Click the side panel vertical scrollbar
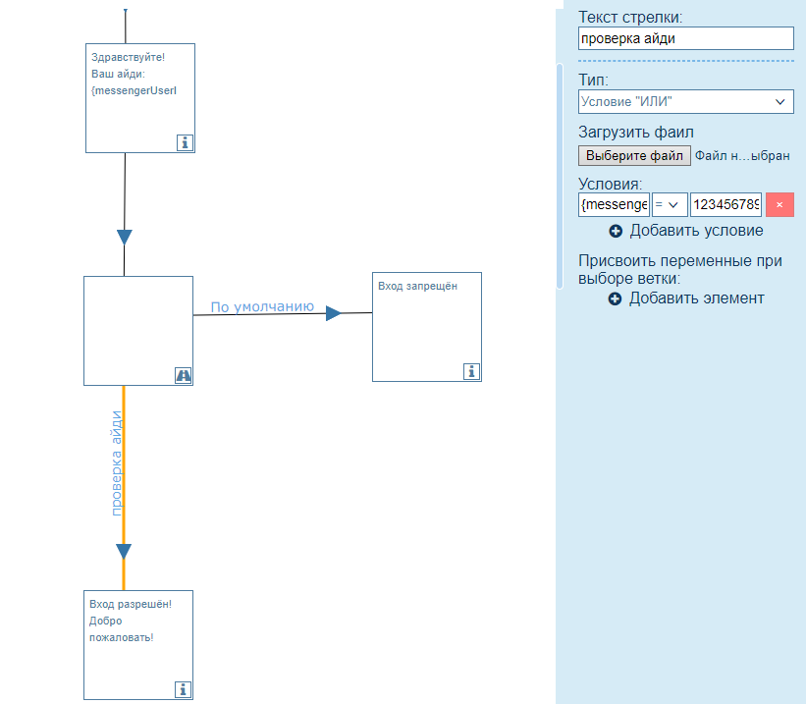 click(x=560, y=177)
